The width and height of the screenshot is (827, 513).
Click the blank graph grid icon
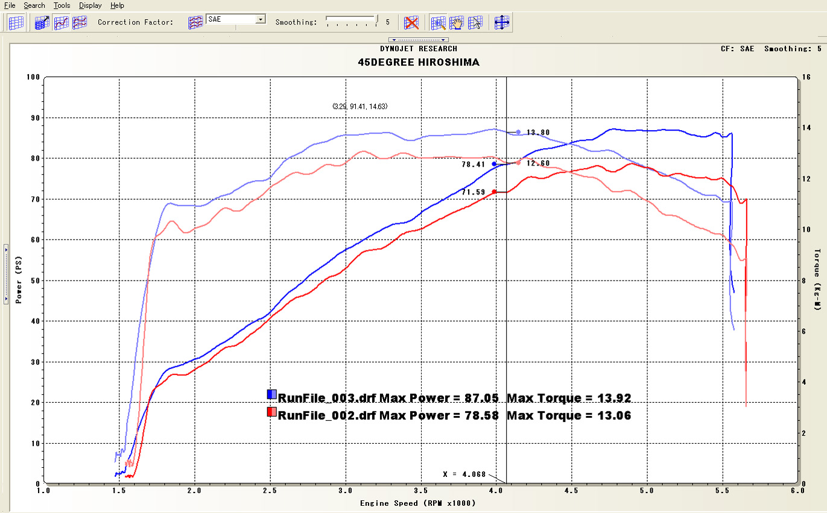click(x=16, y=23)
